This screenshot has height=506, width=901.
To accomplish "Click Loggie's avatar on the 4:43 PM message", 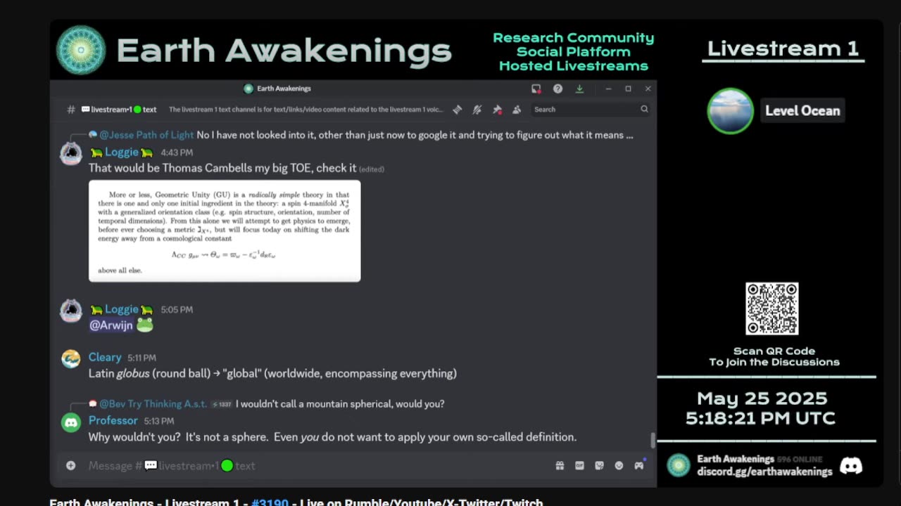I will (71, 153).
